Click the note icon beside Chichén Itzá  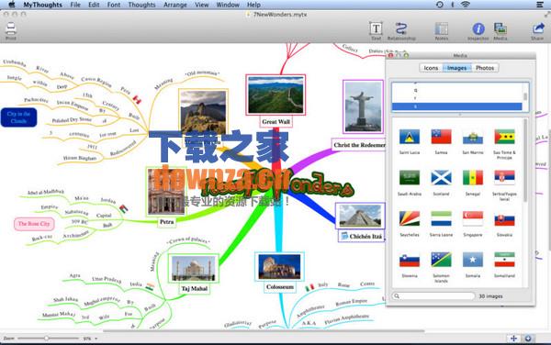click(344, 236)
